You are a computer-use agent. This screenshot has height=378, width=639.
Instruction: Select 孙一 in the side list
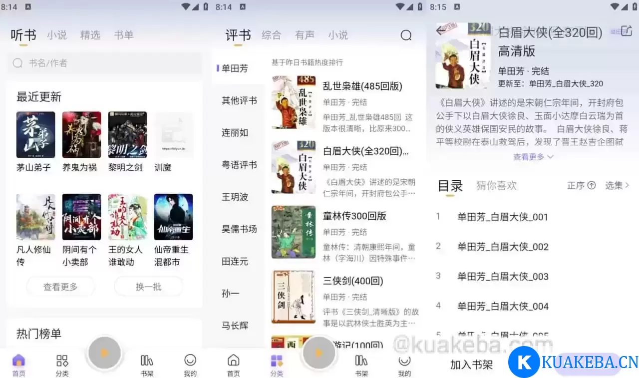[230, 293]
